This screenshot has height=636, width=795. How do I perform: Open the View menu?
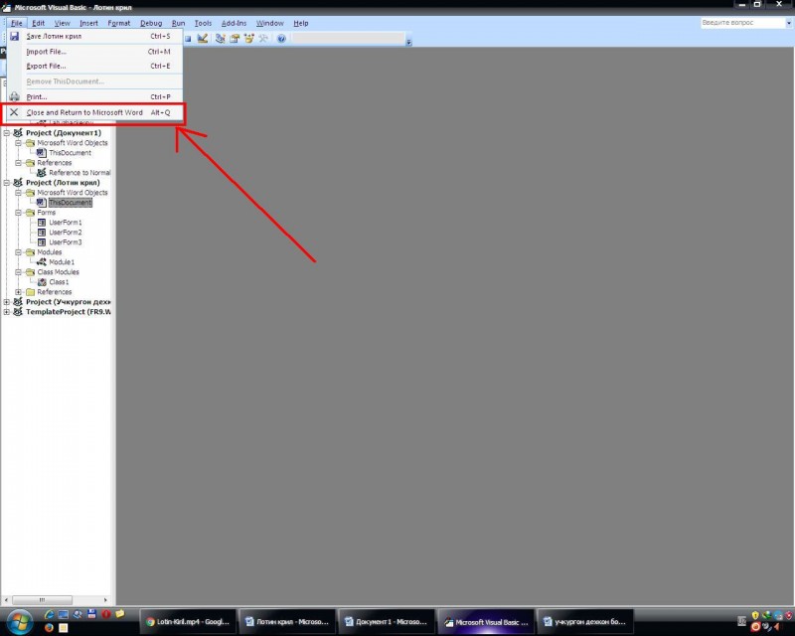click(62, 23)
